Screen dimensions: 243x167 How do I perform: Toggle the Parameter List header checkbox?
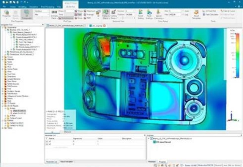pyautogui.click(x=47, y=139)
